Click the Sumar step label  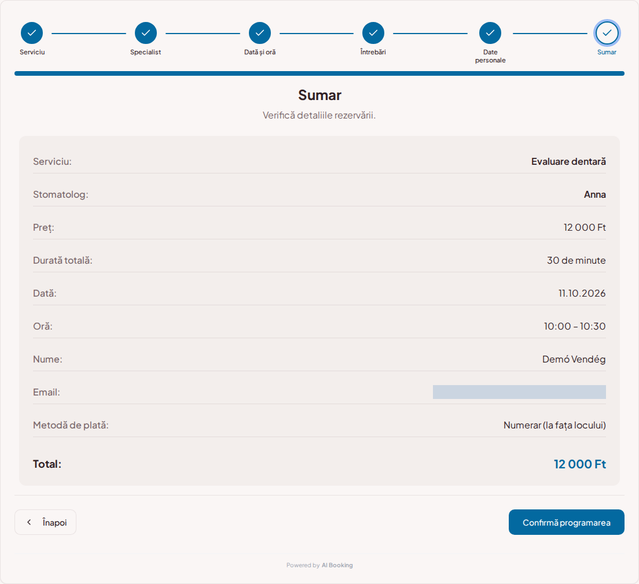[607, 52]
